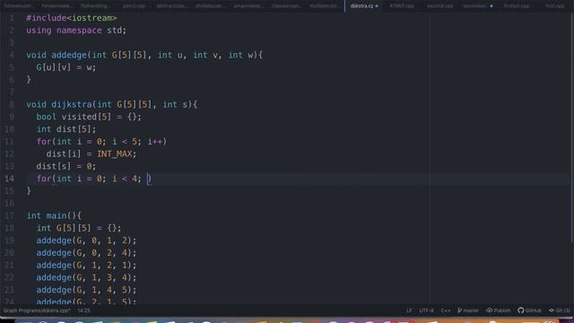Click on 'bool visited[5] = {};' line

89,117
